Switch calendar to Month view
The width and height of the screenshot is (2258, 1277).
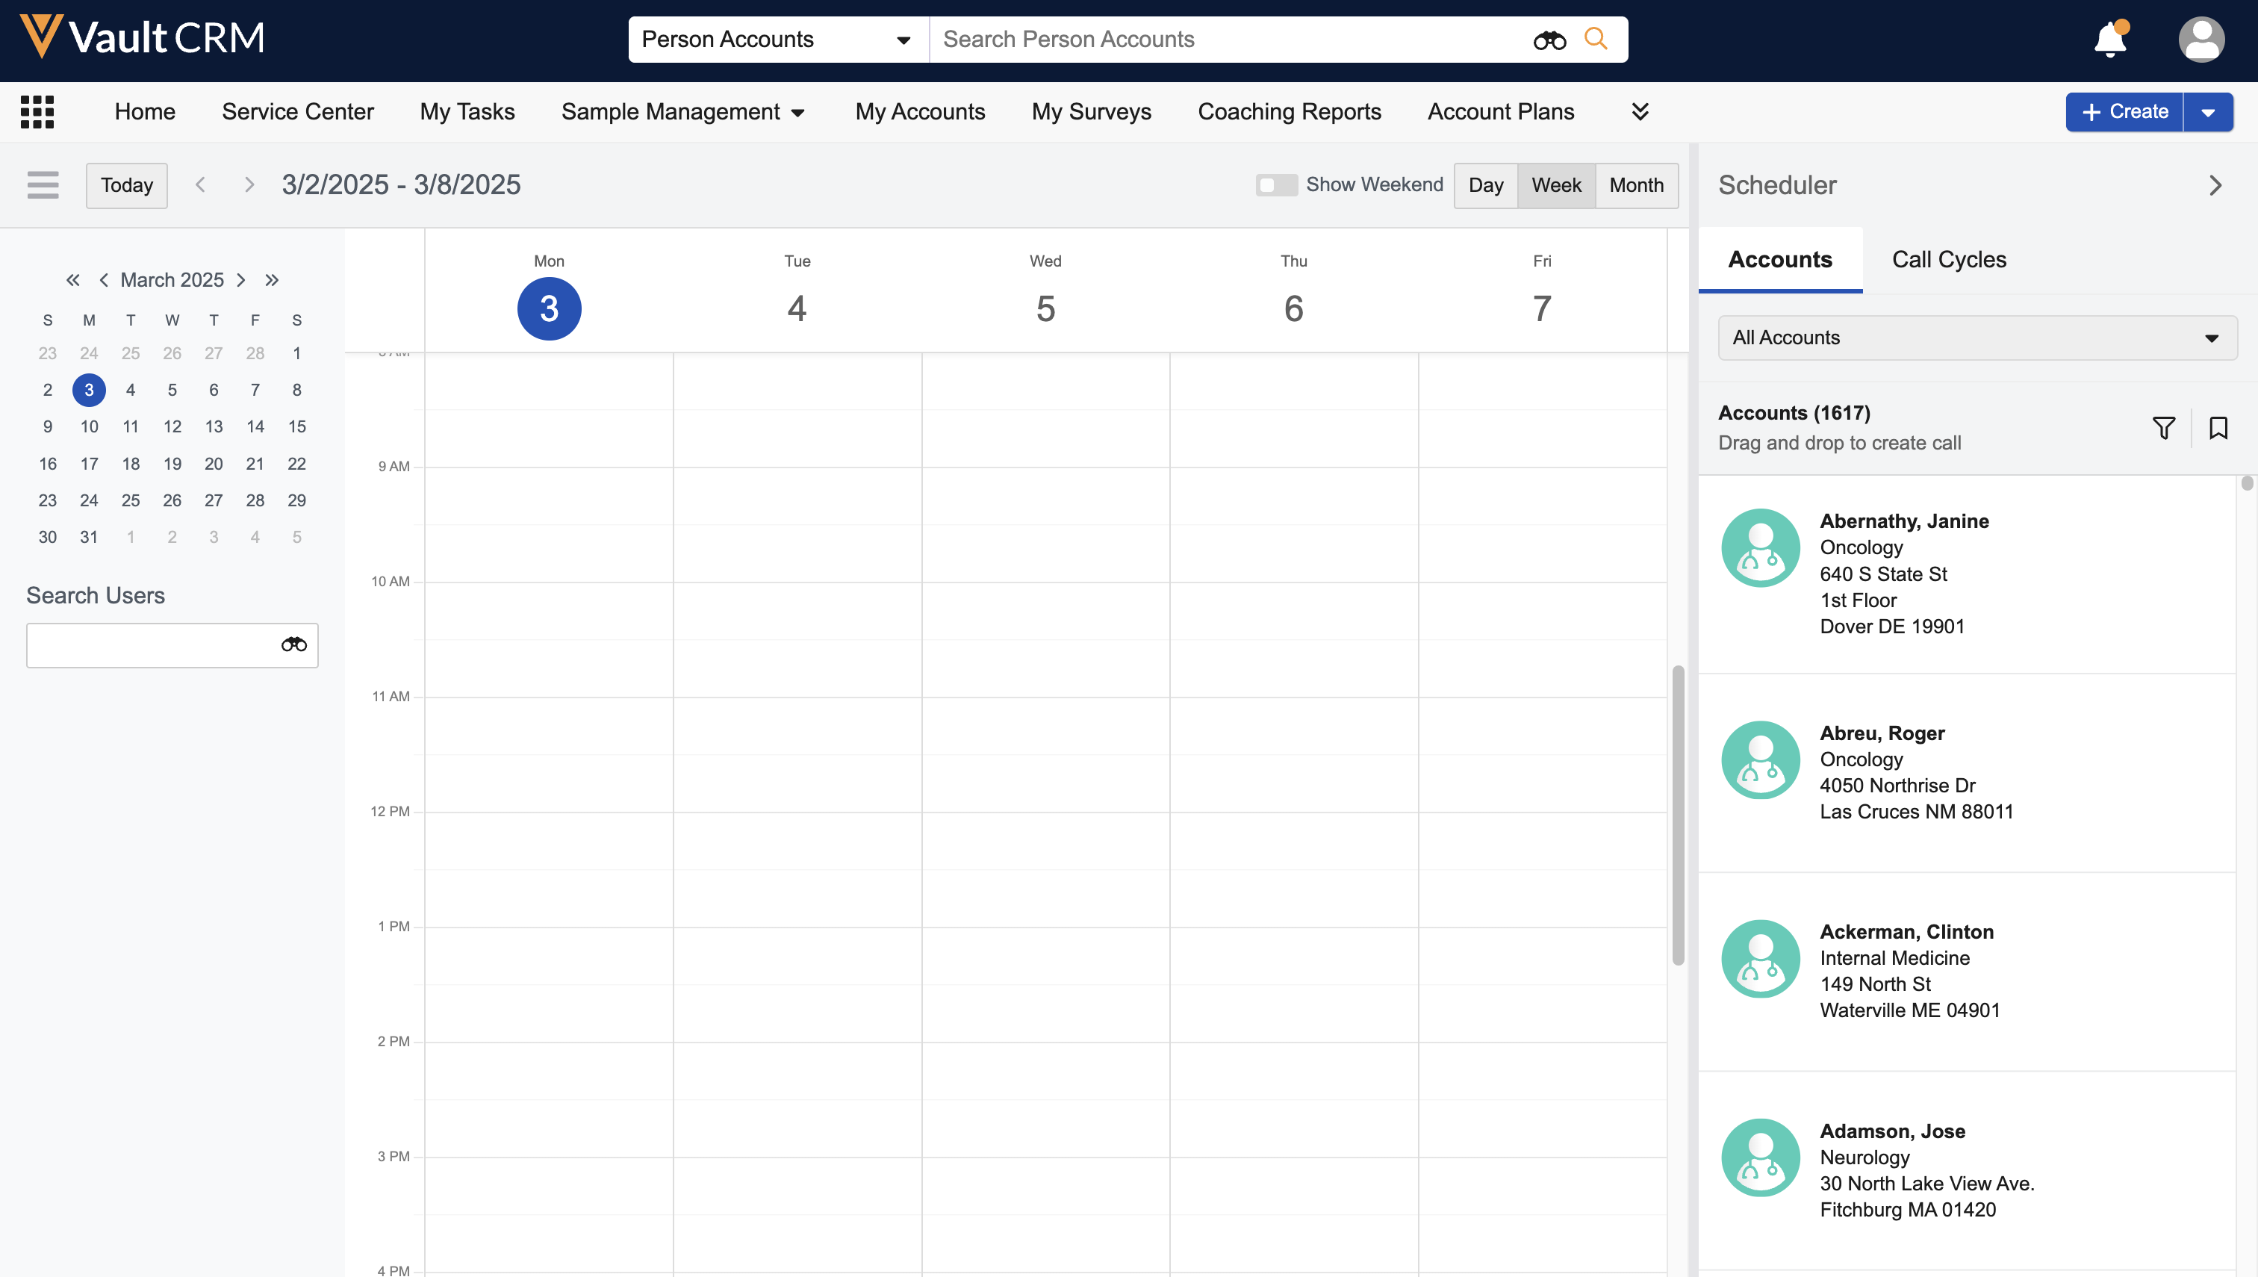[x=1636, y=185]
